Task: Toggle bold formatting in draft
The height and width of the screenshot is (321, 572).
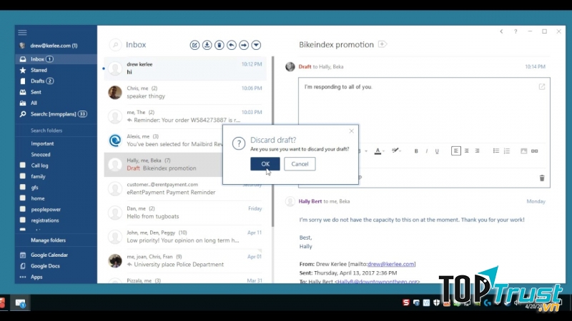Action: [x=416, y=151]
